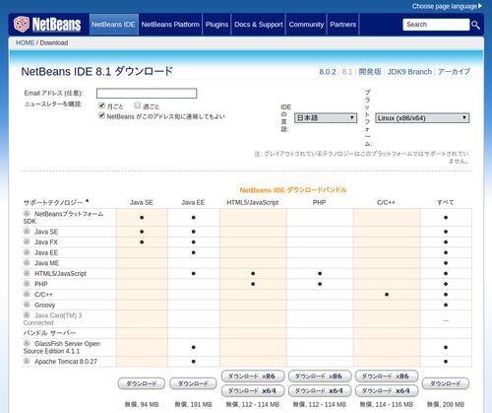The image size is (492, 413).
Task: Click the '無償, 208 MB' size text
Action: (446, 404)
